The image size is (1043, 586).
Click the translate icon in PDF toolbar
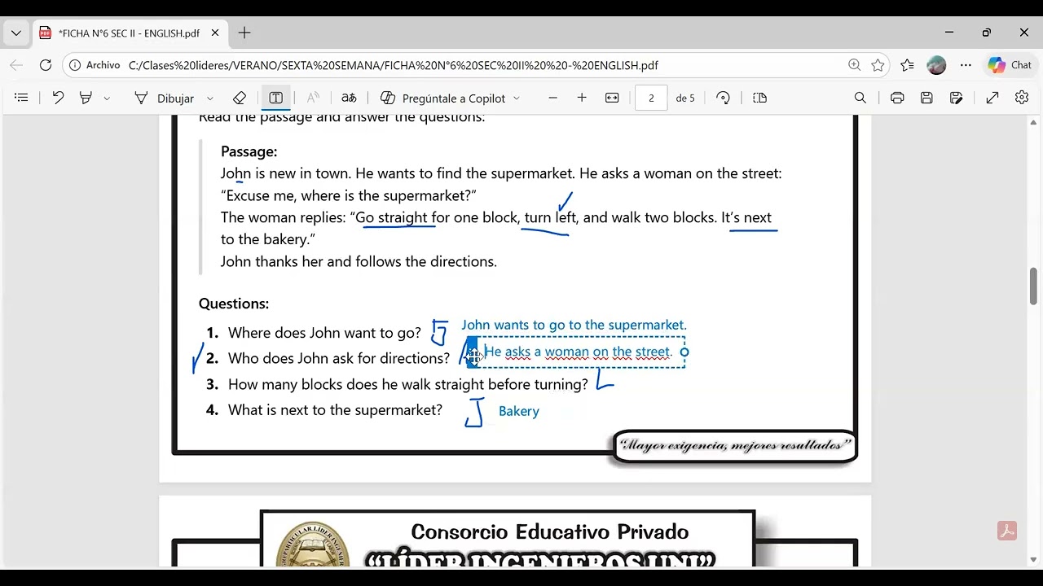coord(349,98)
